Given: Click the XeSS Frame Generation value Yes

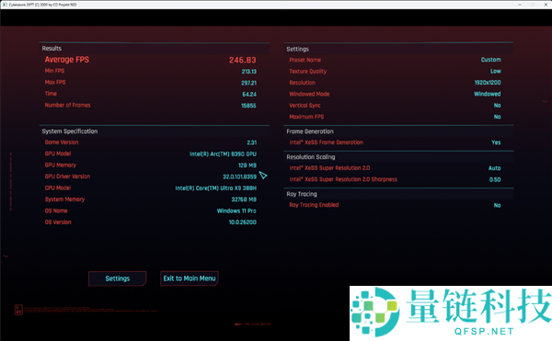Looking at the screenshot, I should pyautogui.click(x=496, y=142).
